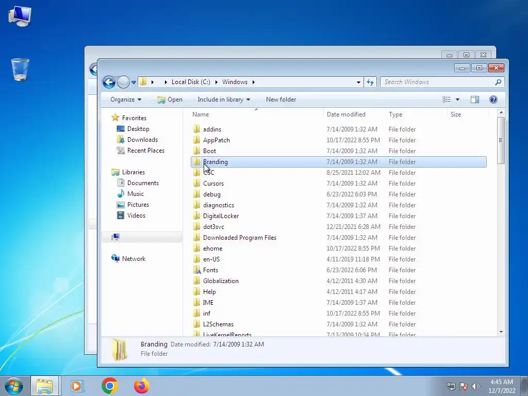Open Help with the question mark icon
Image resolution: width=528 pixels, height=396 pixels.
(x=493, y=100)
